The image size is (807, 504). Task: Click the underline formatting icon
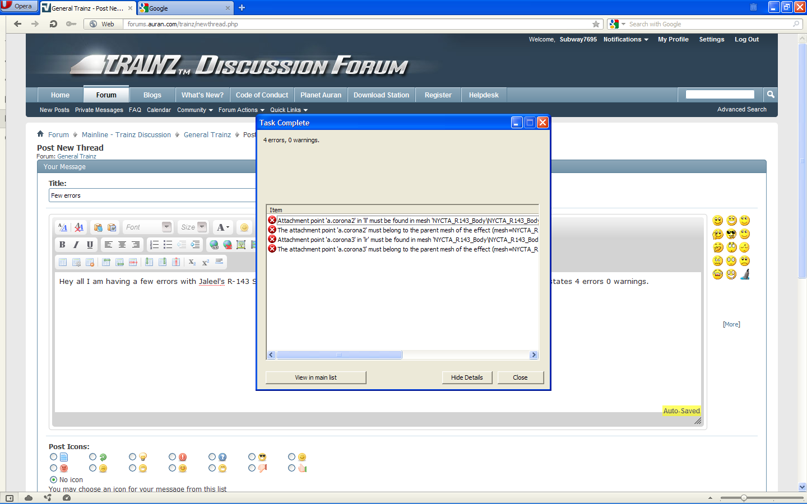click(x=90, y=245)
